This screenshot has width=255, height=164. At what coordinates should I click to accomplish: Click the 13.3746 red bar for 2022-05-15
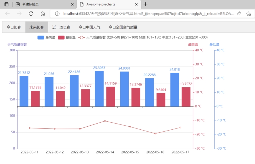136,97
